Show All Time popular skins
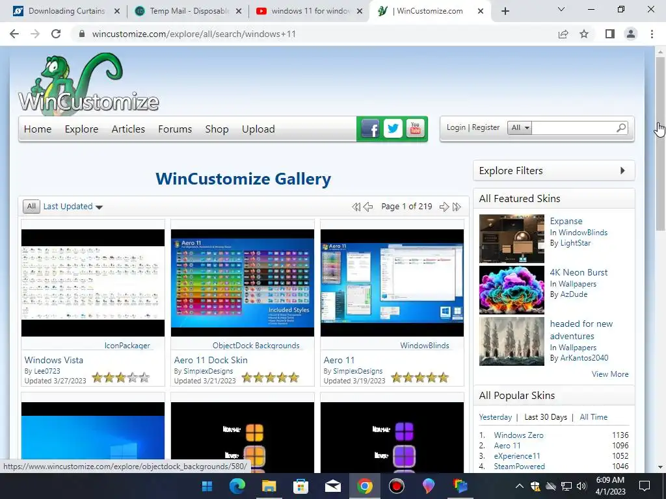The width and height of the screenshot is (666, 499). pyautogui.click(x=593, y=417)
